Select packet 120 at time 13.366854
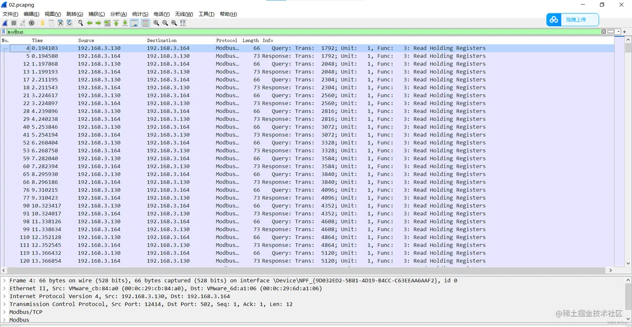The height and width of the screenshot is (327, 632). coord(307,261)
